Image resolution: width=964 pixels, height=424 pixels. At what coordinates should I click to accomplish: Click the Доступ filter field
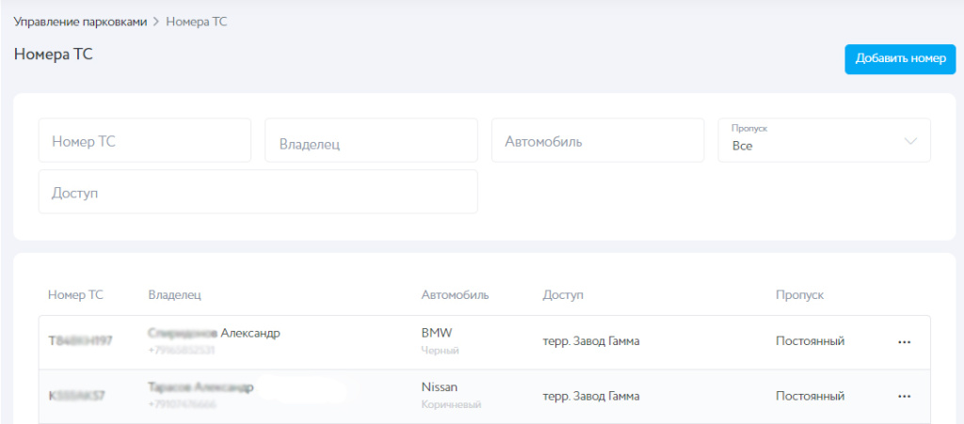[x=258, y=192]
